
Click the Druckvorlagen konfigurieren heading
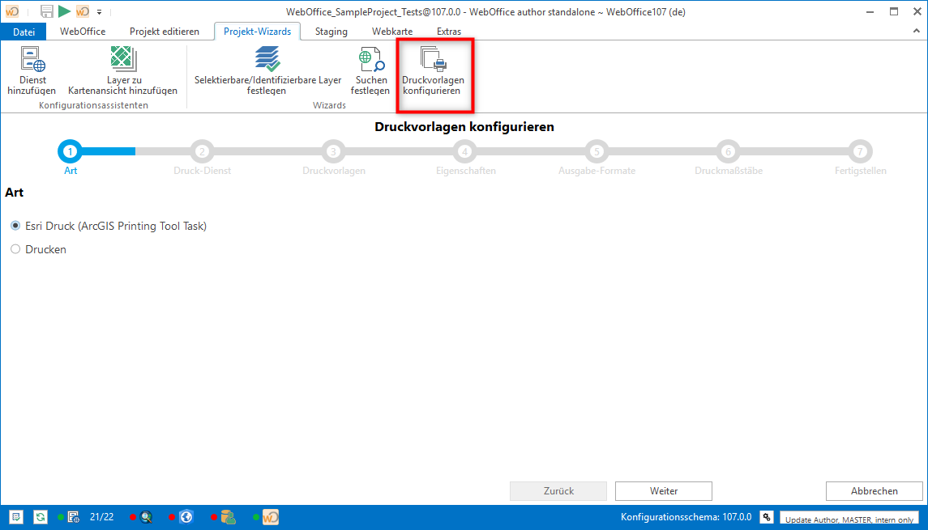[x=464, y=126]
